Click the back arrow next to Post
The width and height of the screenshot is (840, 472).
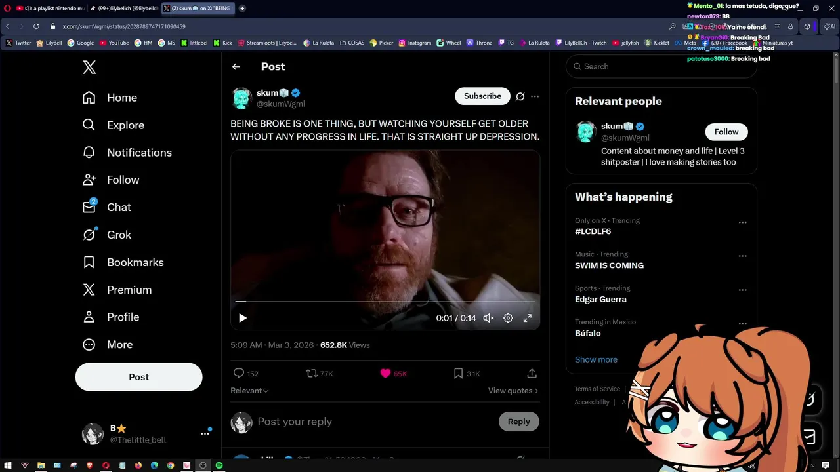[x=236, y=67]
